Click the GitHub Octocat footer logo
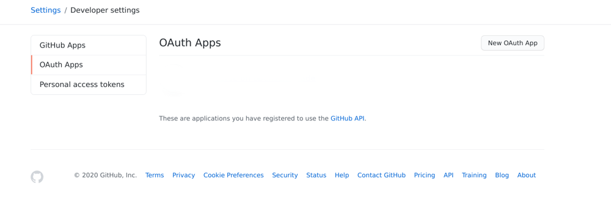The width and height of the screenshot is (611, 221). (37, 177)
